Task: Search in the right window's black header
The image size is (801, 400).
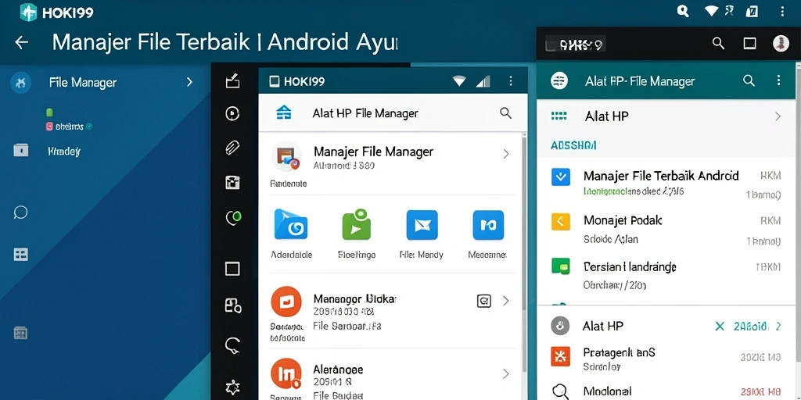Action: [x=718, y=44]
